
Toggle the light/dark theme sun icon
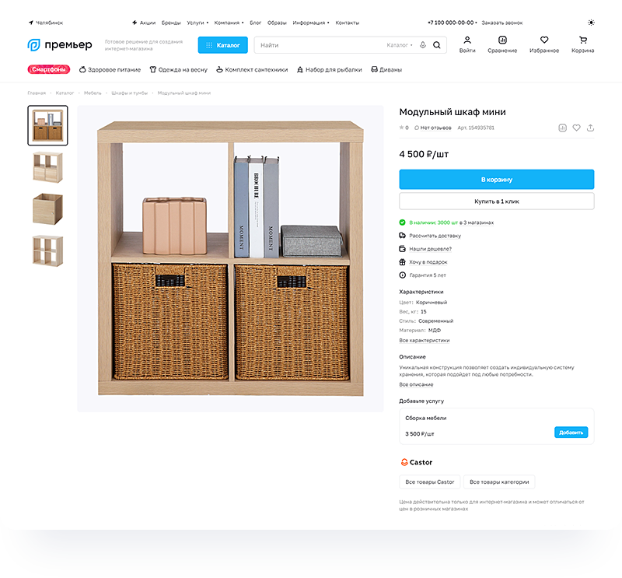click(591, 23)
